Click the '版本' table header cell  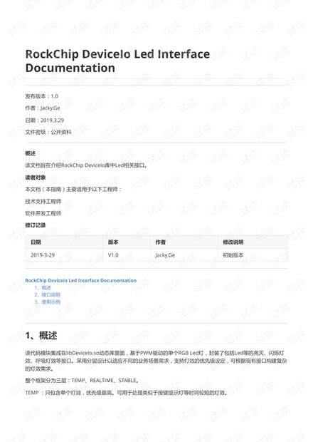[x=127, y=242]
